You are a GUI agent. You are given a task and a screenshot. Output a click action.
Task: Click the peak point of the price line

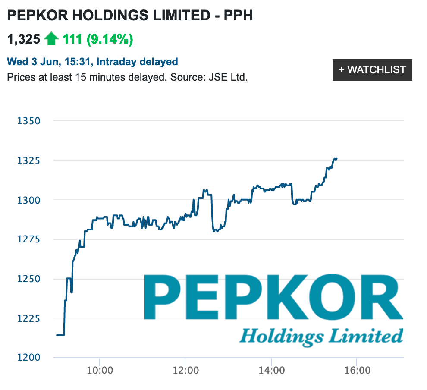pos(336,159)
